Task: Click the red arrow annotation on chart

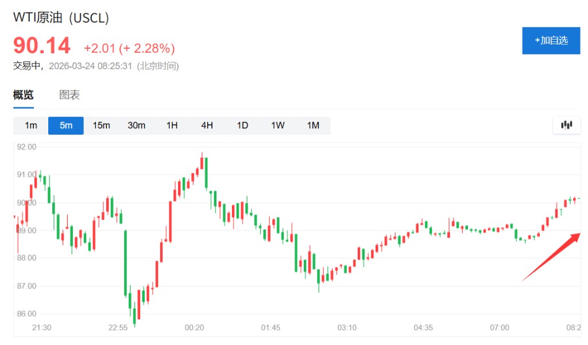Action: [x=551, y=257]
